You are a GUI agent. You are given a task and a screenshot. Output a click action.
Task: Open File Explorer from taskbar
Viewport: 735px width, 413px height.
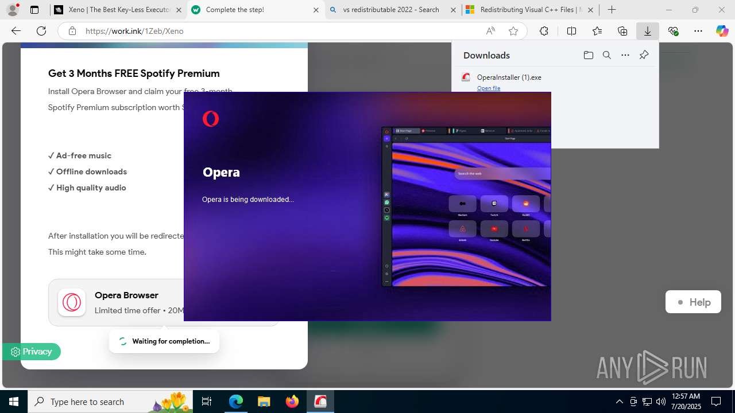click(x=264, y=402)
